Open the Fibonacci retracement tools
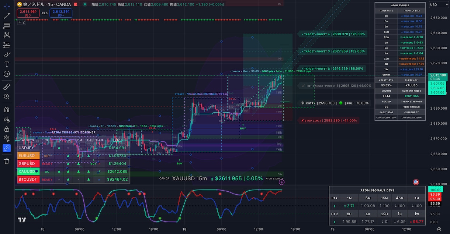This screenshot has height=234, width=450. point(7,26)
